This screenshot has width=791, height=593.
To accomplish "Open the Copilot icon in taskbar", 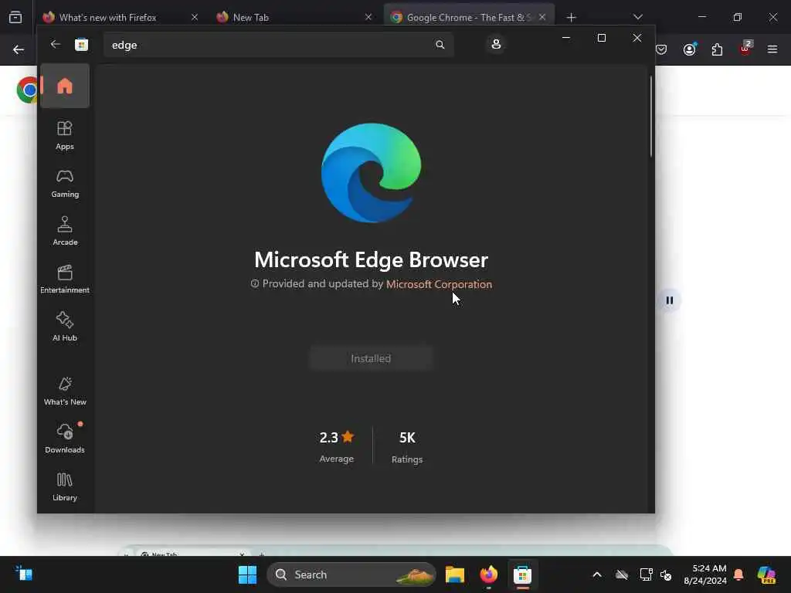I will pos(766,574).
